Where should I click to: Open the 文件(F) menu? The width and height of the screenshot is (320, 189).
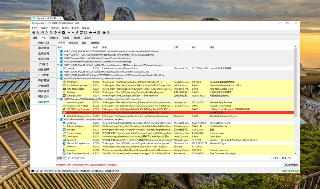coord(35,28)
